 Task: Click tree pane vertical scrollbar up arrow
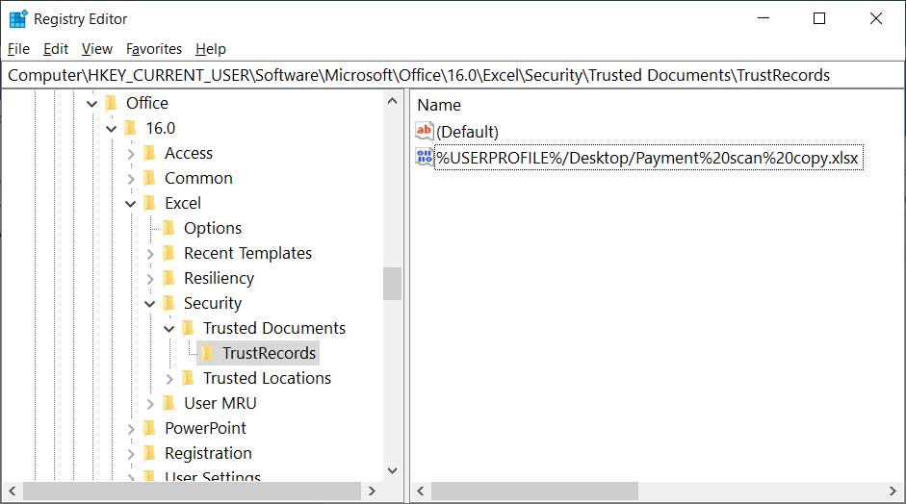[x=392, y=101]
